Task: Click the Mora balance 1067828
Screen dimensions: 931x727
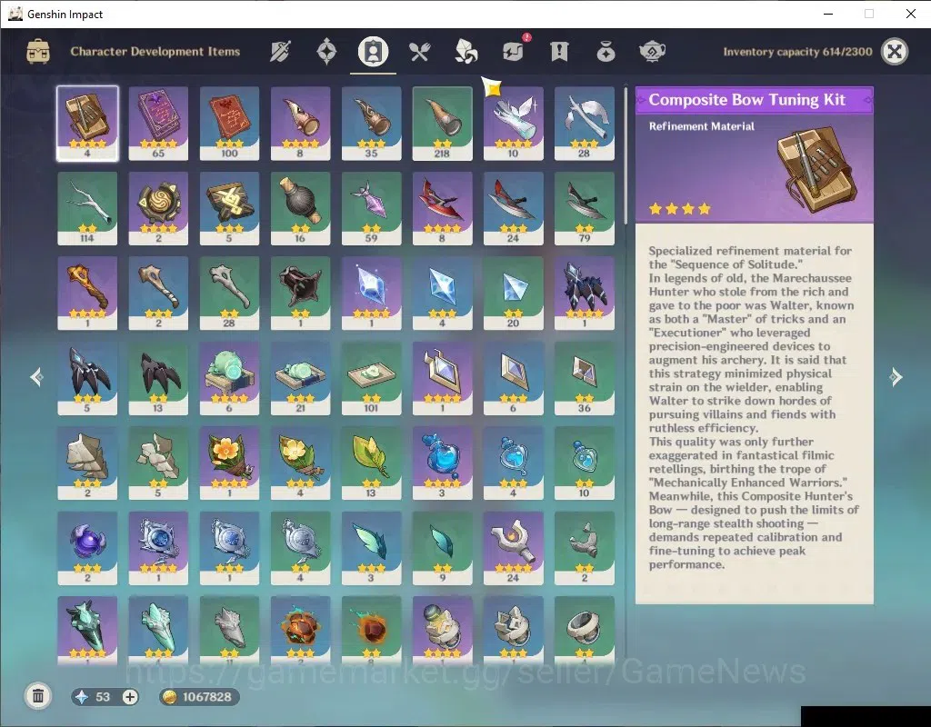Action: tap(199, 697)
